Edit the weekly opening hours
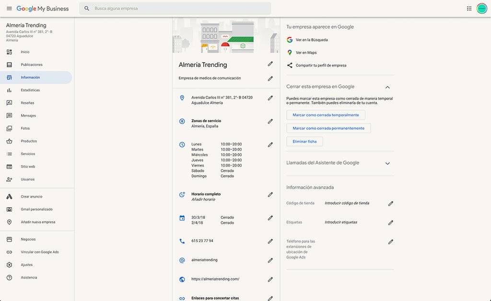This screenshot has height=301, width=491. click(x=270, y=145)
